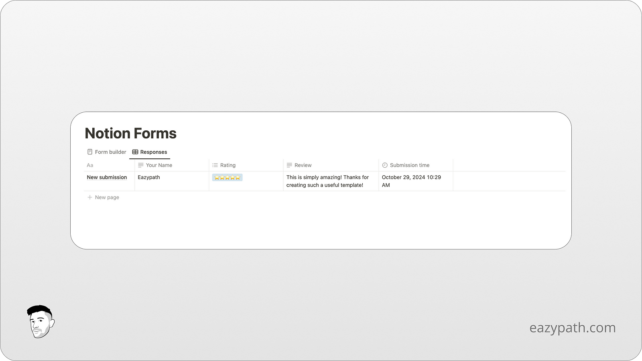Image resolution: width=642 pixels, height=361 pixels.
Task: Click the list icon beside Rating
Action: [x=216, y=165]
